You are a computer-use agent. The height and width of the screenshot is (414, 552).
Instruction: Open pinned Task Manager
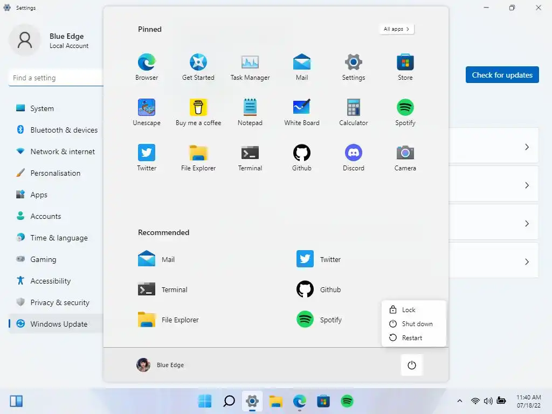250,67
